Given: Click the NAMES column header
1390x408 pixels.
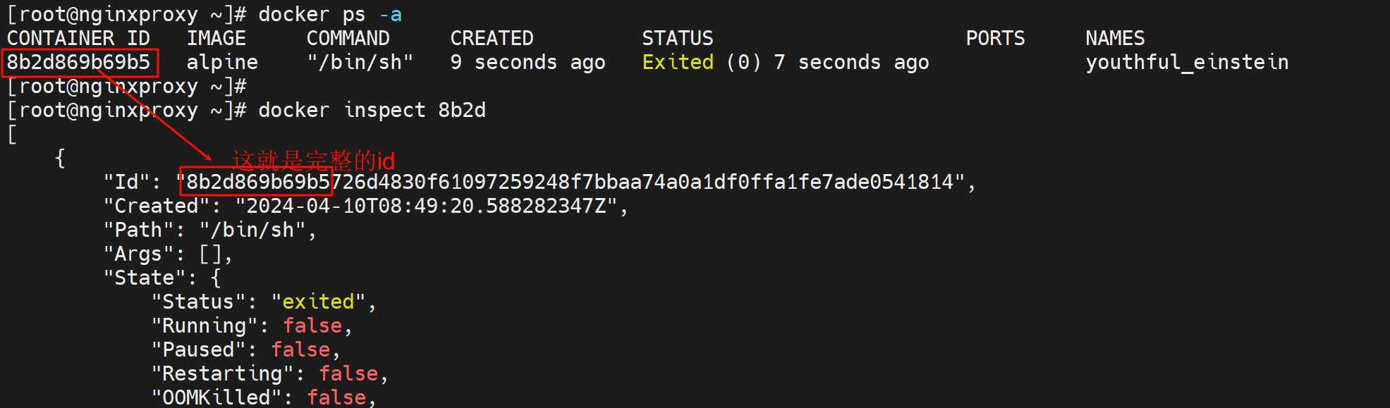Looking at the screenshot, I should pyautogui.click(x=1115, y=38).
